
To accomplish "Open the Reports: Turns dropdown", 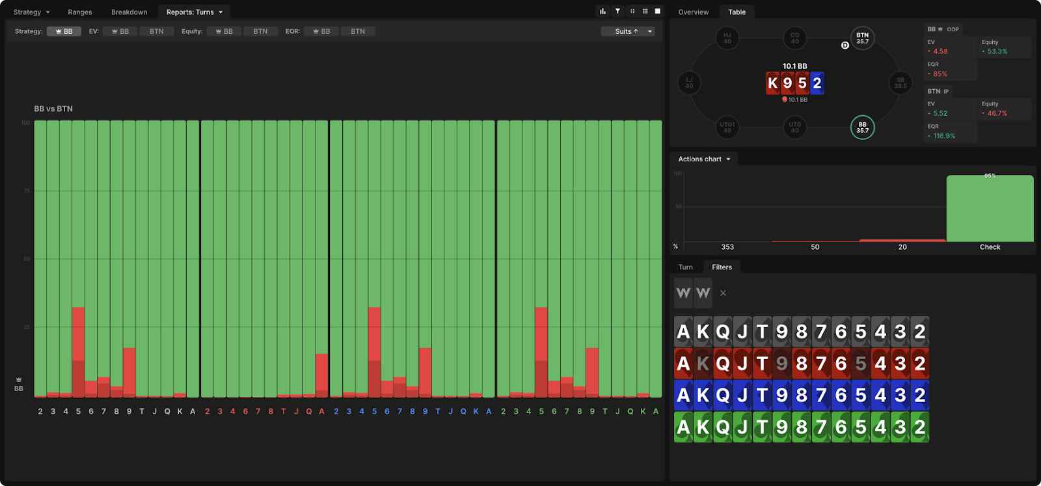I will point(194,12).
